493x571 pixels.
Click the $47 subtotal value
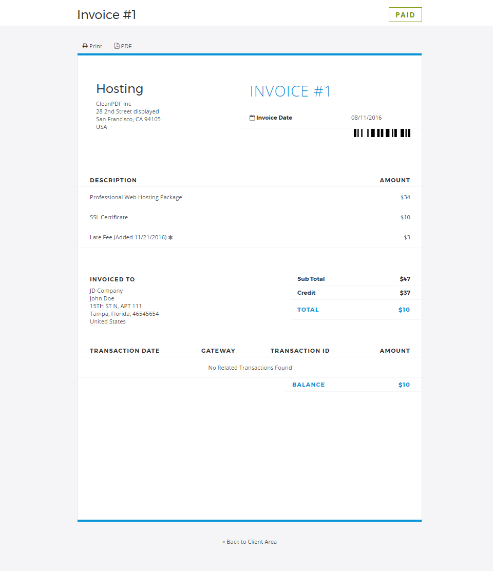tap(405, 279)
